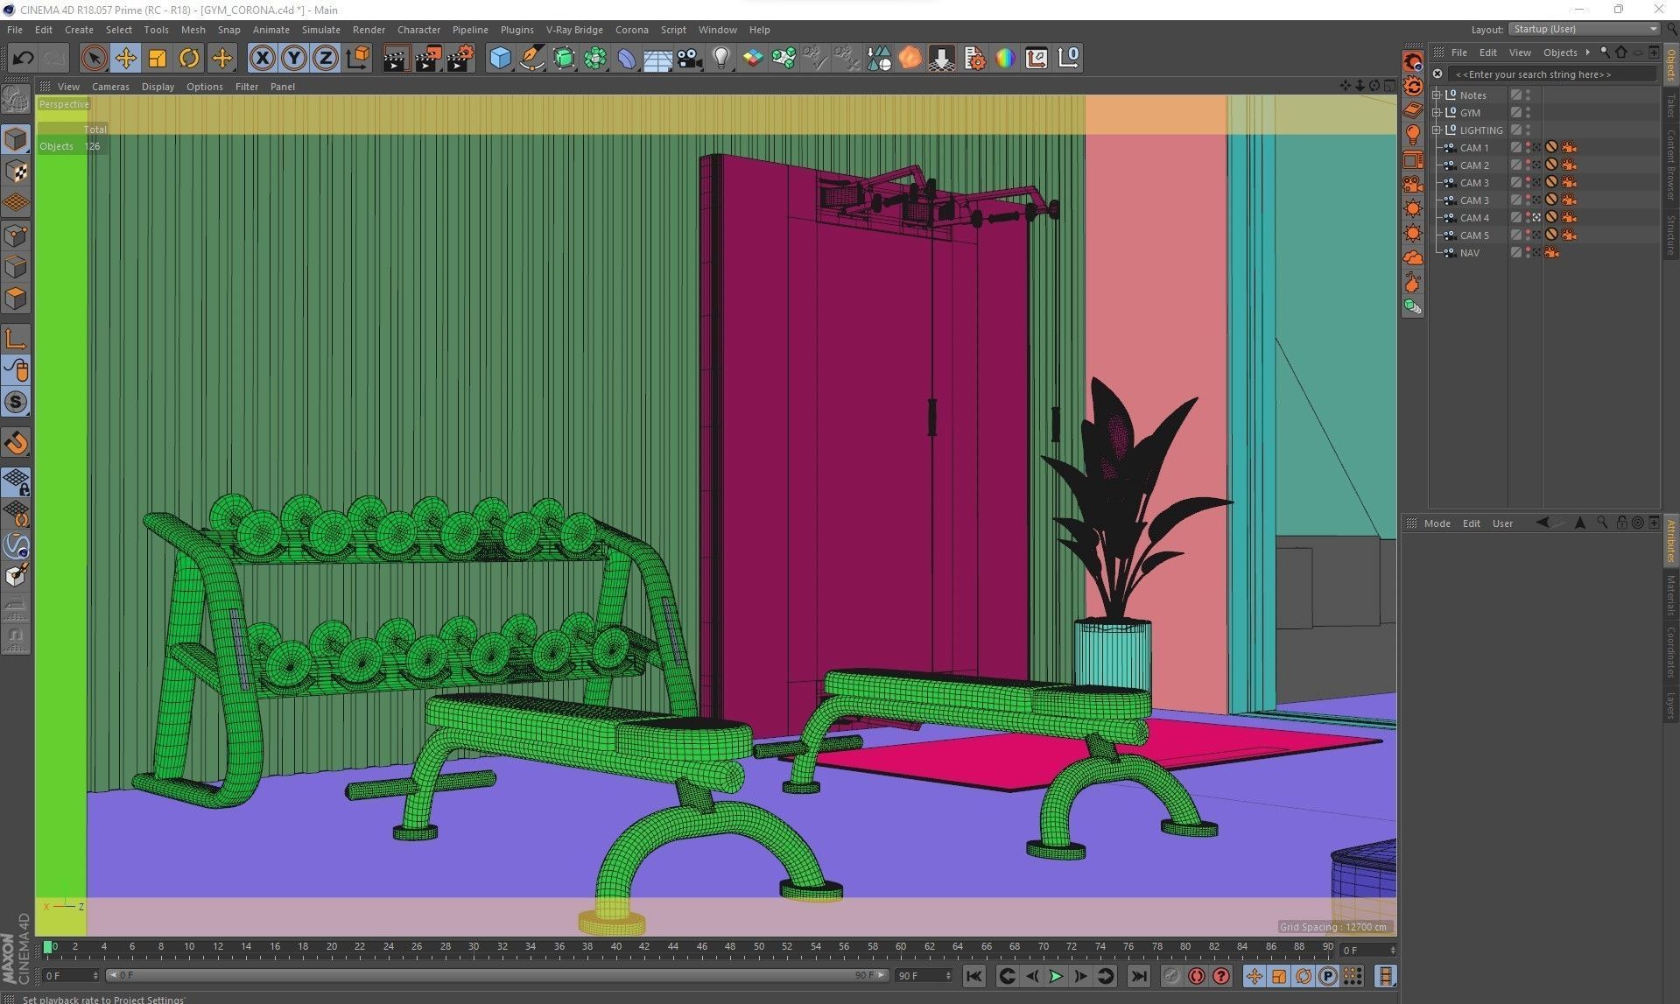Click the Corona render icon on the right toolbar

tap(1413, 61)
